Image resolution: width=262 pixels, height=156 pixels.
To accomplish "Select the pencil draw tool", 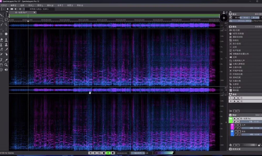I will [6, 49].
